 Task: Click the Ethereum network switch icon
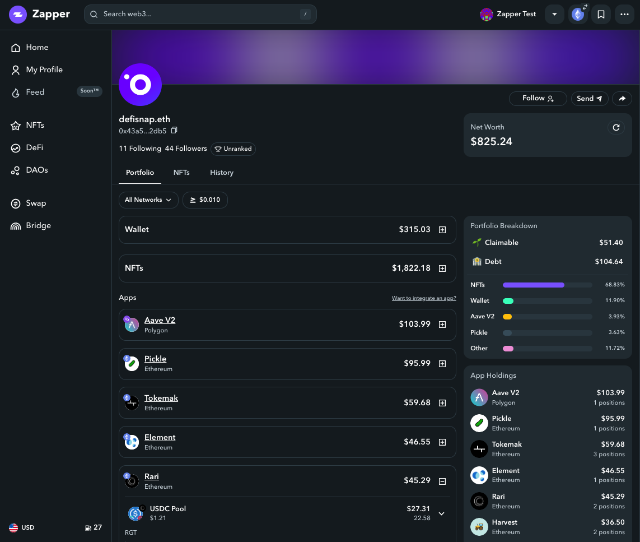click(x=578, y=15)
